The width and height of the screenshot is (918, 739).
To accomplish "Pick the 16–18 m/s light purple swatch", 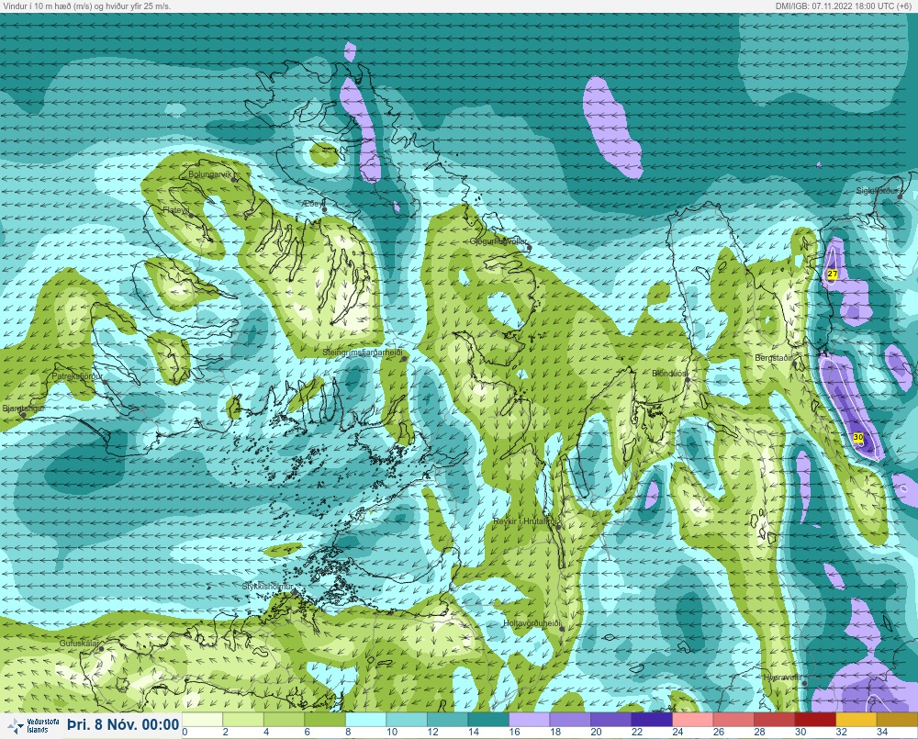I will click(x=530, y=720).
